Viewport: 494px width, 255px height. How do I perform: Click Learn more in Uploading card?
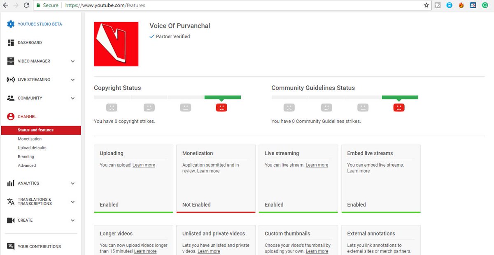click(144, 165)
